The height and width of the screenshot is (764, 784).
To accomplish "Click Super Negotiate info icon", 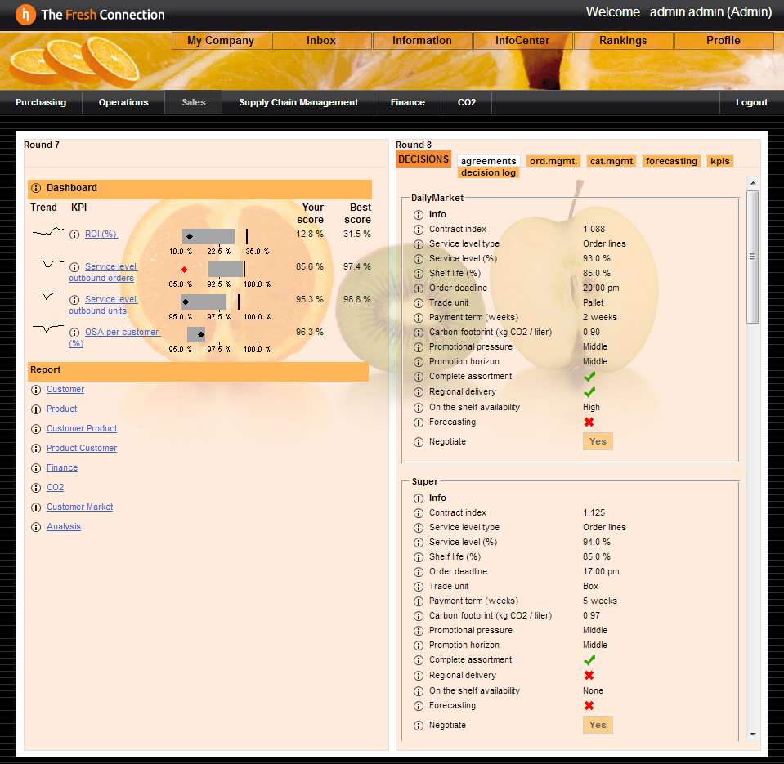I will [419, 726].
